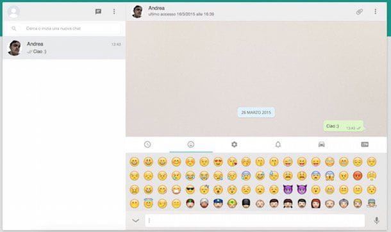Open the symbols emoji tab

click(x=365, y=144)
